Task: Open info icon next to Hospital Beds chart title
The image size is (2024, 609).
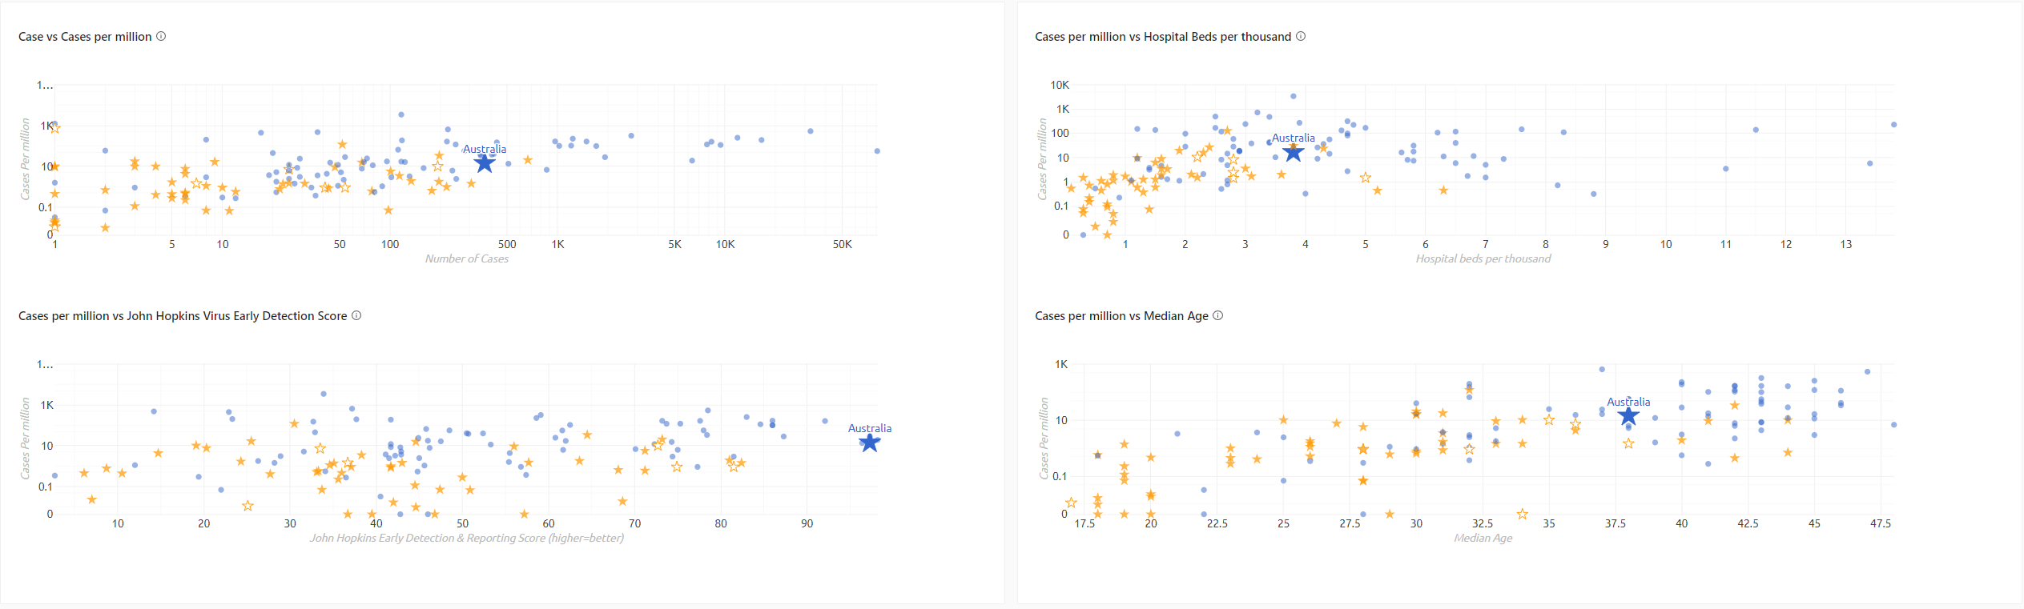Action: click(x=1301, y=36)
